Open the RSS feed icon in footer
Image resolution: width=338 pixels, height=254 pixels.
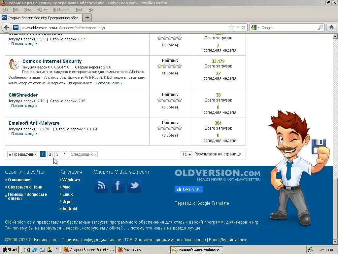pyautogui.click(x=101, y=185)
